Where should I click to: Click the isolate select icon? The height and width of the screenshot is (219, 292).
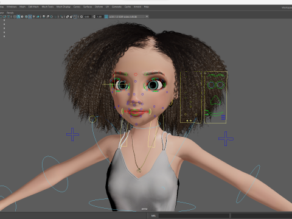point(61,16)
